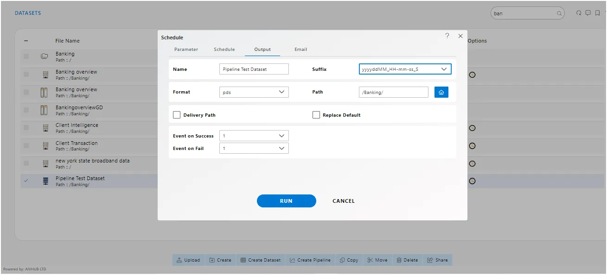Click Upload in the bottom toolbar

(x=188, y=260)
